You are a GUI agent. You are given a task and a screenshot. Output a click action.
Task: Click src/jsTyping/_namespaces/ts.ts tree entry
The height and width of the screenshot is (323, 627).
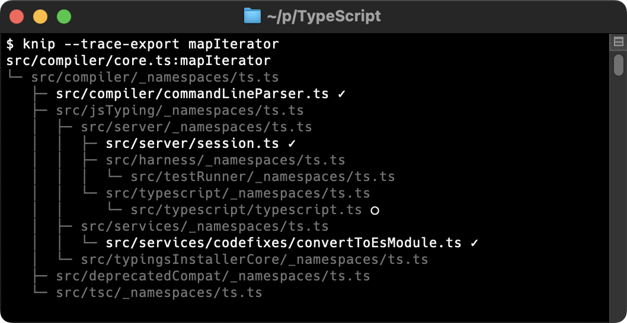click(x=180, y=110)
